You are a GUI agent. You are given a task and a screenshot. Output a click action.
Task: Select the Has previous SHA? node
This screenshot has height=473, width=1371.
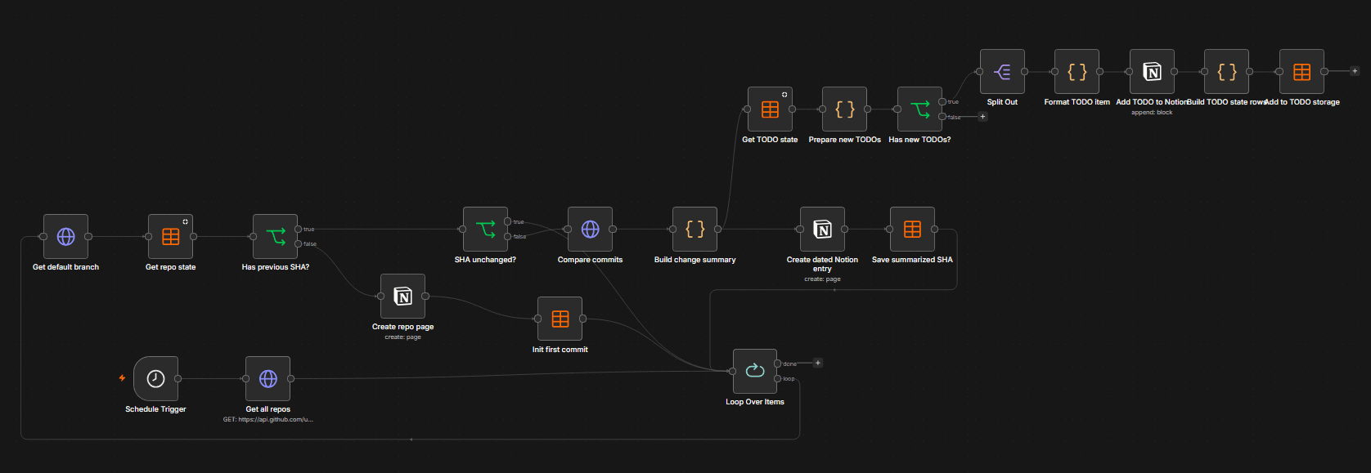click(x=276, y=236)
